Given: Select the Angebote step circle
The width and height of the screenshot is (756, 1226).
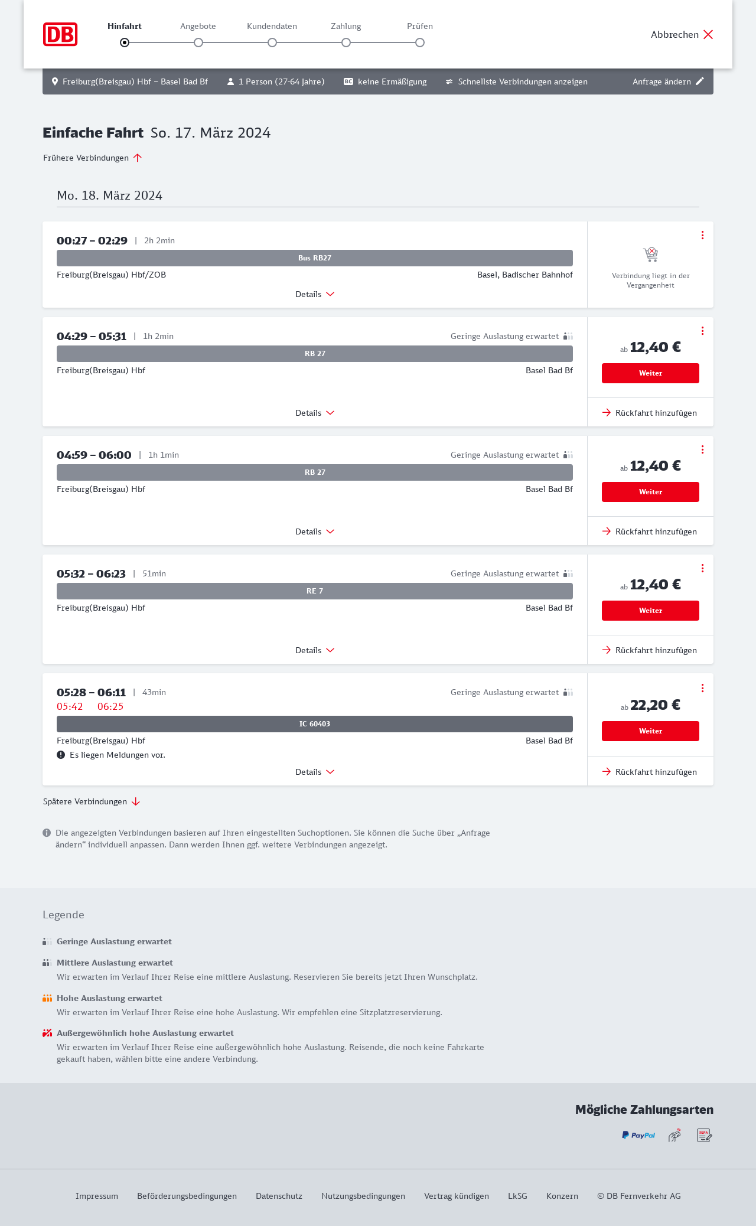Looking at the screenshot, I should pos(198,43).
